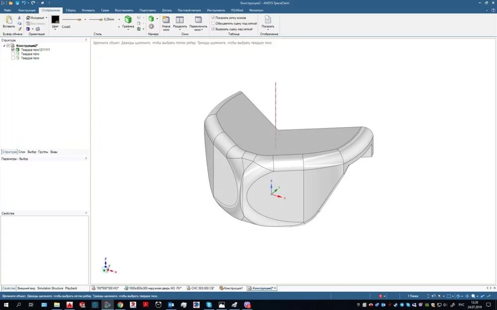497x310 pixels.
Task: Collapse the Конструкция2 tree node
Action: 4,46
